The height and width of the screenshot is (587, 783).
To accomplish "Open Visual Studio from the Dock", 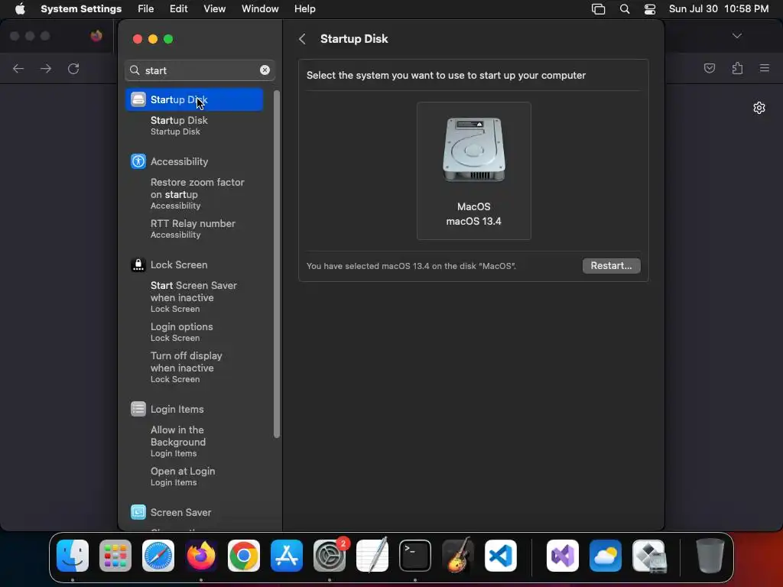I will [563, 556].
